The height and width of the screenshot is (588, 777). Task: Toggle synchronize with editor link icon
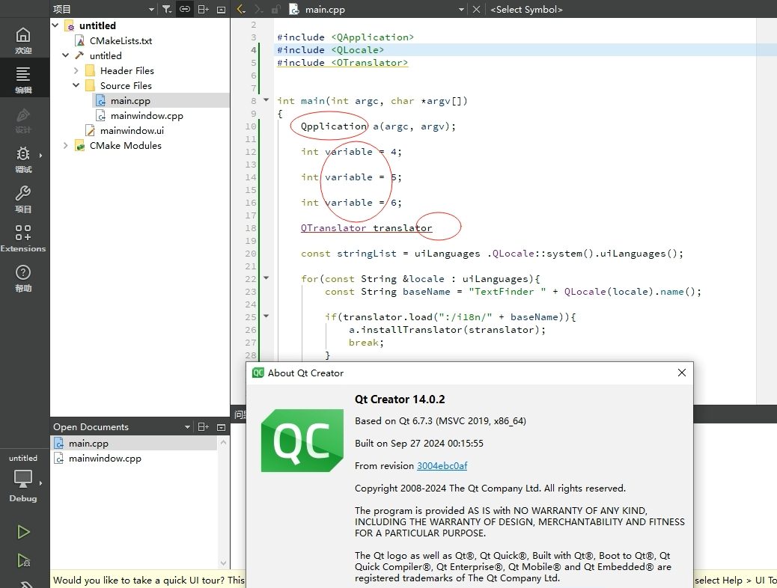click(185, 9)
